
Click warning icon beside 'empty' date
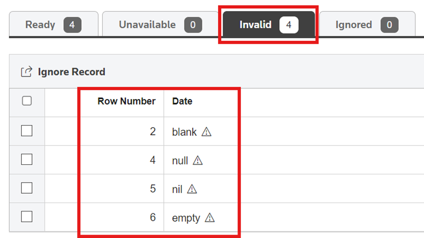tap(210, 218)
